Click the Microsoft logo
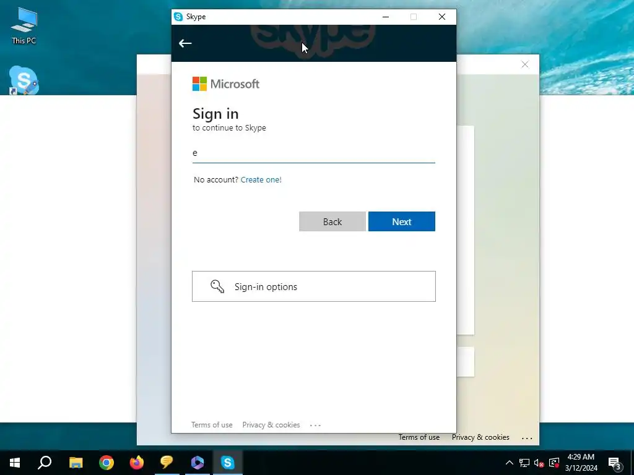Screen dimensions: 634x475 click(x=225, y=84)
